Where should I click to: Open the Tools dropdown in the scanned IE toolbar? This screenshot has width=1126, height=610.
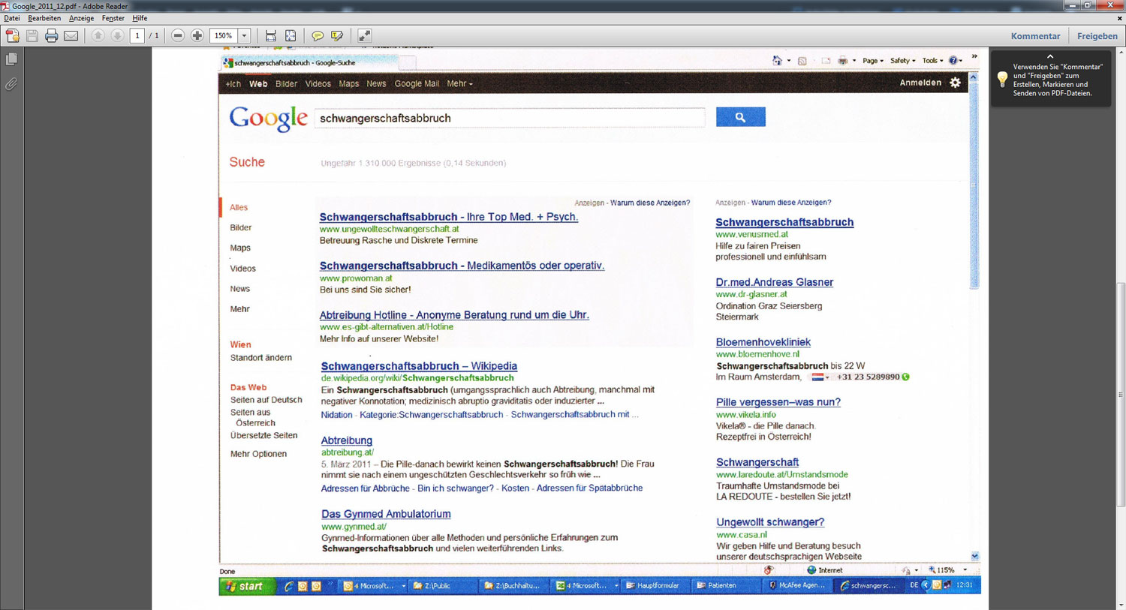coord(932,61)
